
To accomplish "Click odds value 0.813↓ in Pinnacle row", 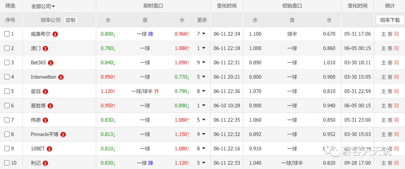I will point(108,134).
